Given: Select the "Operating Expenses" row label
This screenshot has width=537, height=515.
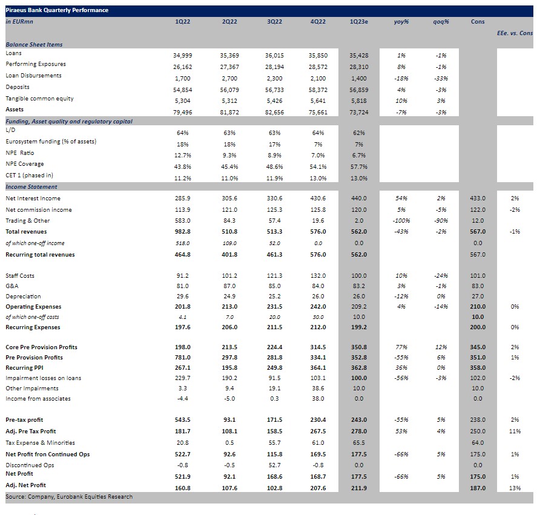Looking at the screenshot, I should tap(33, 307).
